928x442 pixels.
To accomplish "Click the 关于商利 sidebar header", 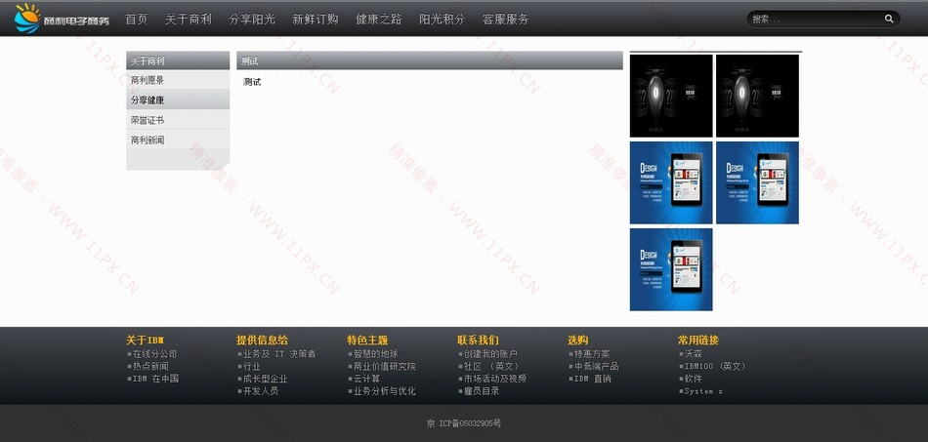I will coord(178,60).
